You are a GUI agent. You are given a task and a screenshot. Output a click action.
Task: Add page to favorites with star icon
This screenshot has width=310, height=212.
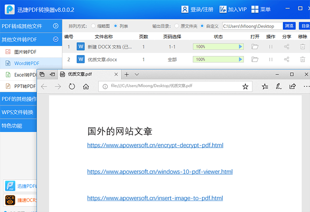click(245, 86)
